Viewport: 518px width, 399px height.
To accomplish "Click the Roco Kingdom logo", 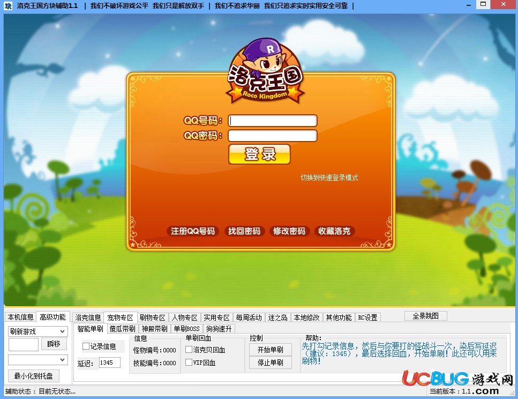I will 265,71.
